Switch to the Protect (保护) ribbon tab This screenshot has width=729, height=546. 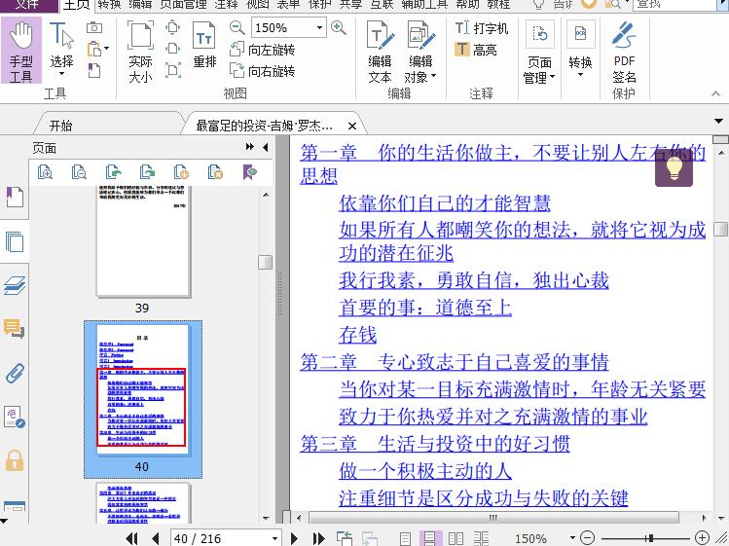(320, 5)
